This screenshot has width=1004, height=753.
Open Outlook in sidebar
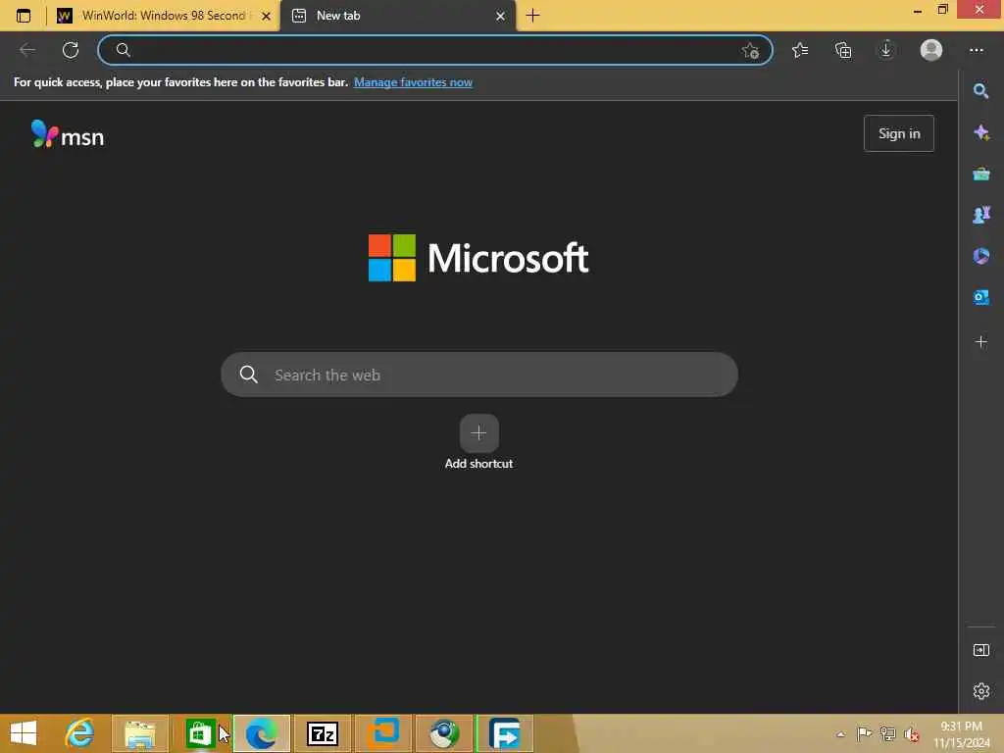click(980, 297)
